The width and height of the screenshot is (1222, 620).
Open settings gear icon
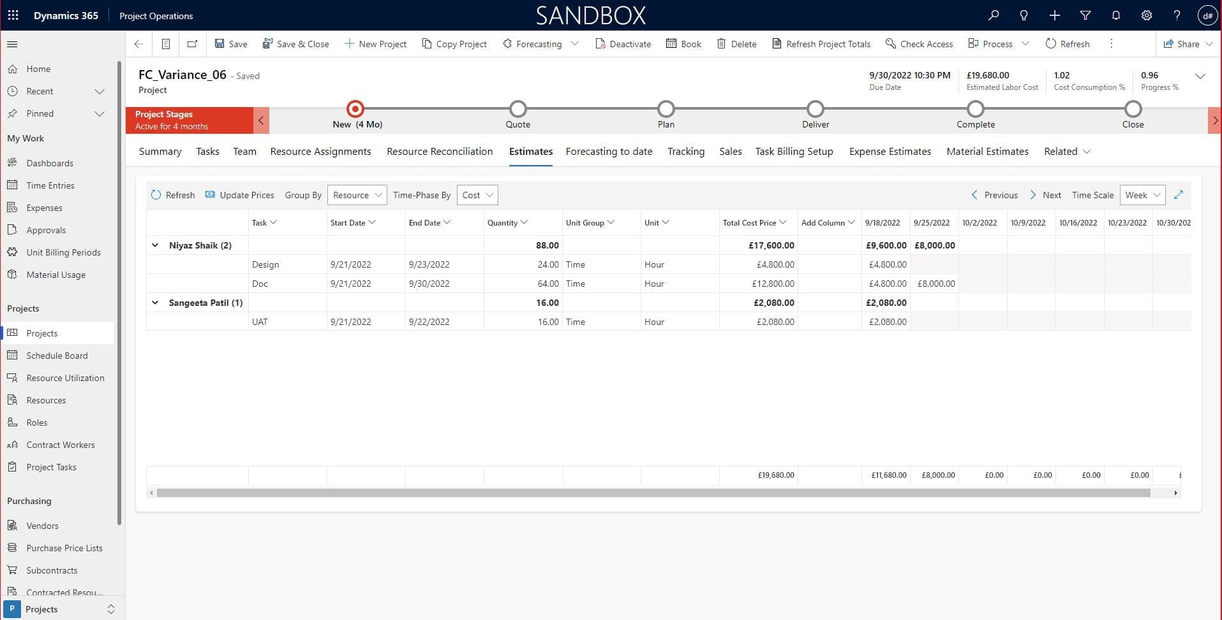(1147, 15)
